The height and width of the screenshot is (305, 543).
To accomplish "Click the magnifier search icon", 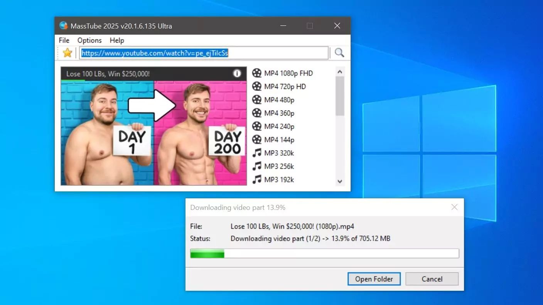I will [339, 53].
